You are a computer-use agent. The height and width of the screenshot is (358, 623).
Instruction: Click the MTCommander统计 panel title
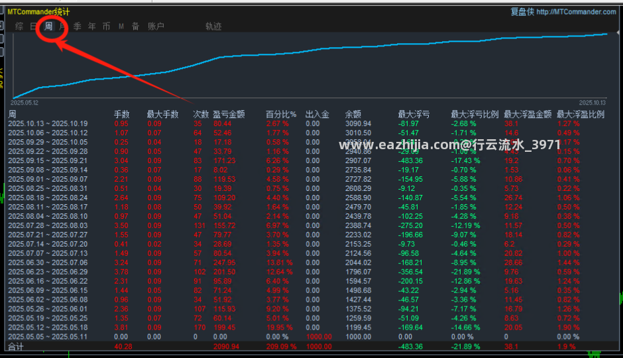pyautogui.click(x=38, y=12)
